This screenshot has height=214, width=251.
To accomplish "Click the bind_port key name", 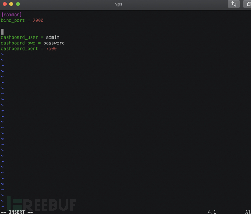I will (x=13, y=20).
